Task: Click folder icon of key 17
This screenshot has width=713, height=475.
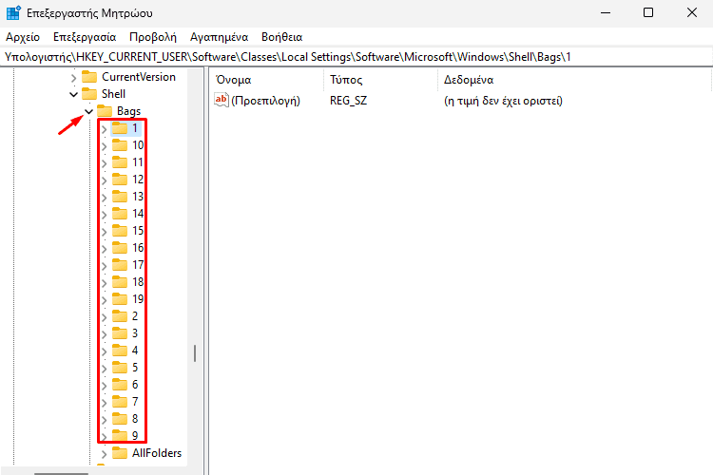Action: [x=120, y=264]
